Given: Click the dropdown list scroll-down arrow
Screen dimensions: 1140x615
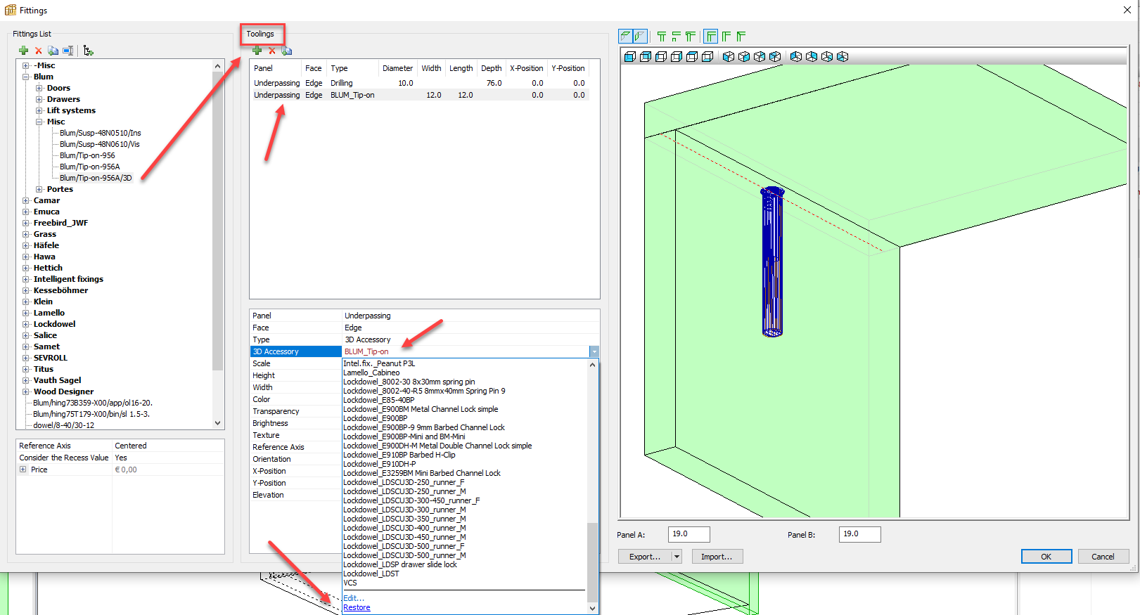Looking at the screenshot, I should coord(592,609).
